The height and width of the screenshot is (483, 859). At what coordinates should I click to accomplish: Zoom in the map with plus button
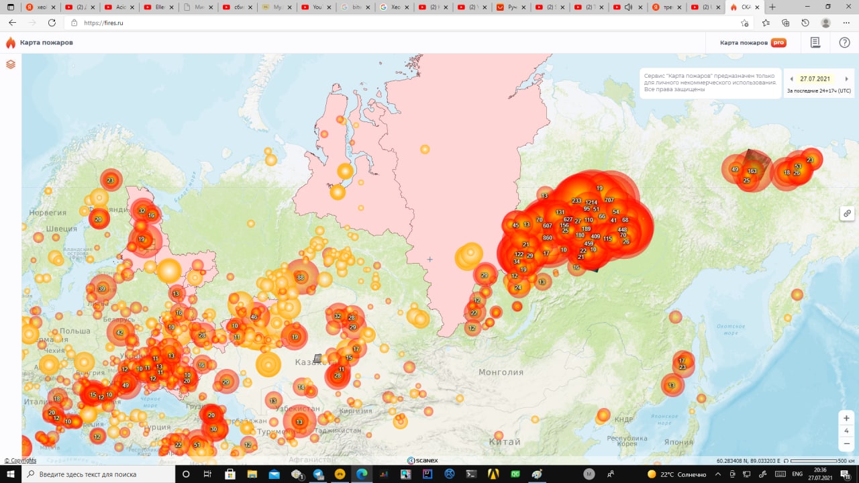click(847, 418)
